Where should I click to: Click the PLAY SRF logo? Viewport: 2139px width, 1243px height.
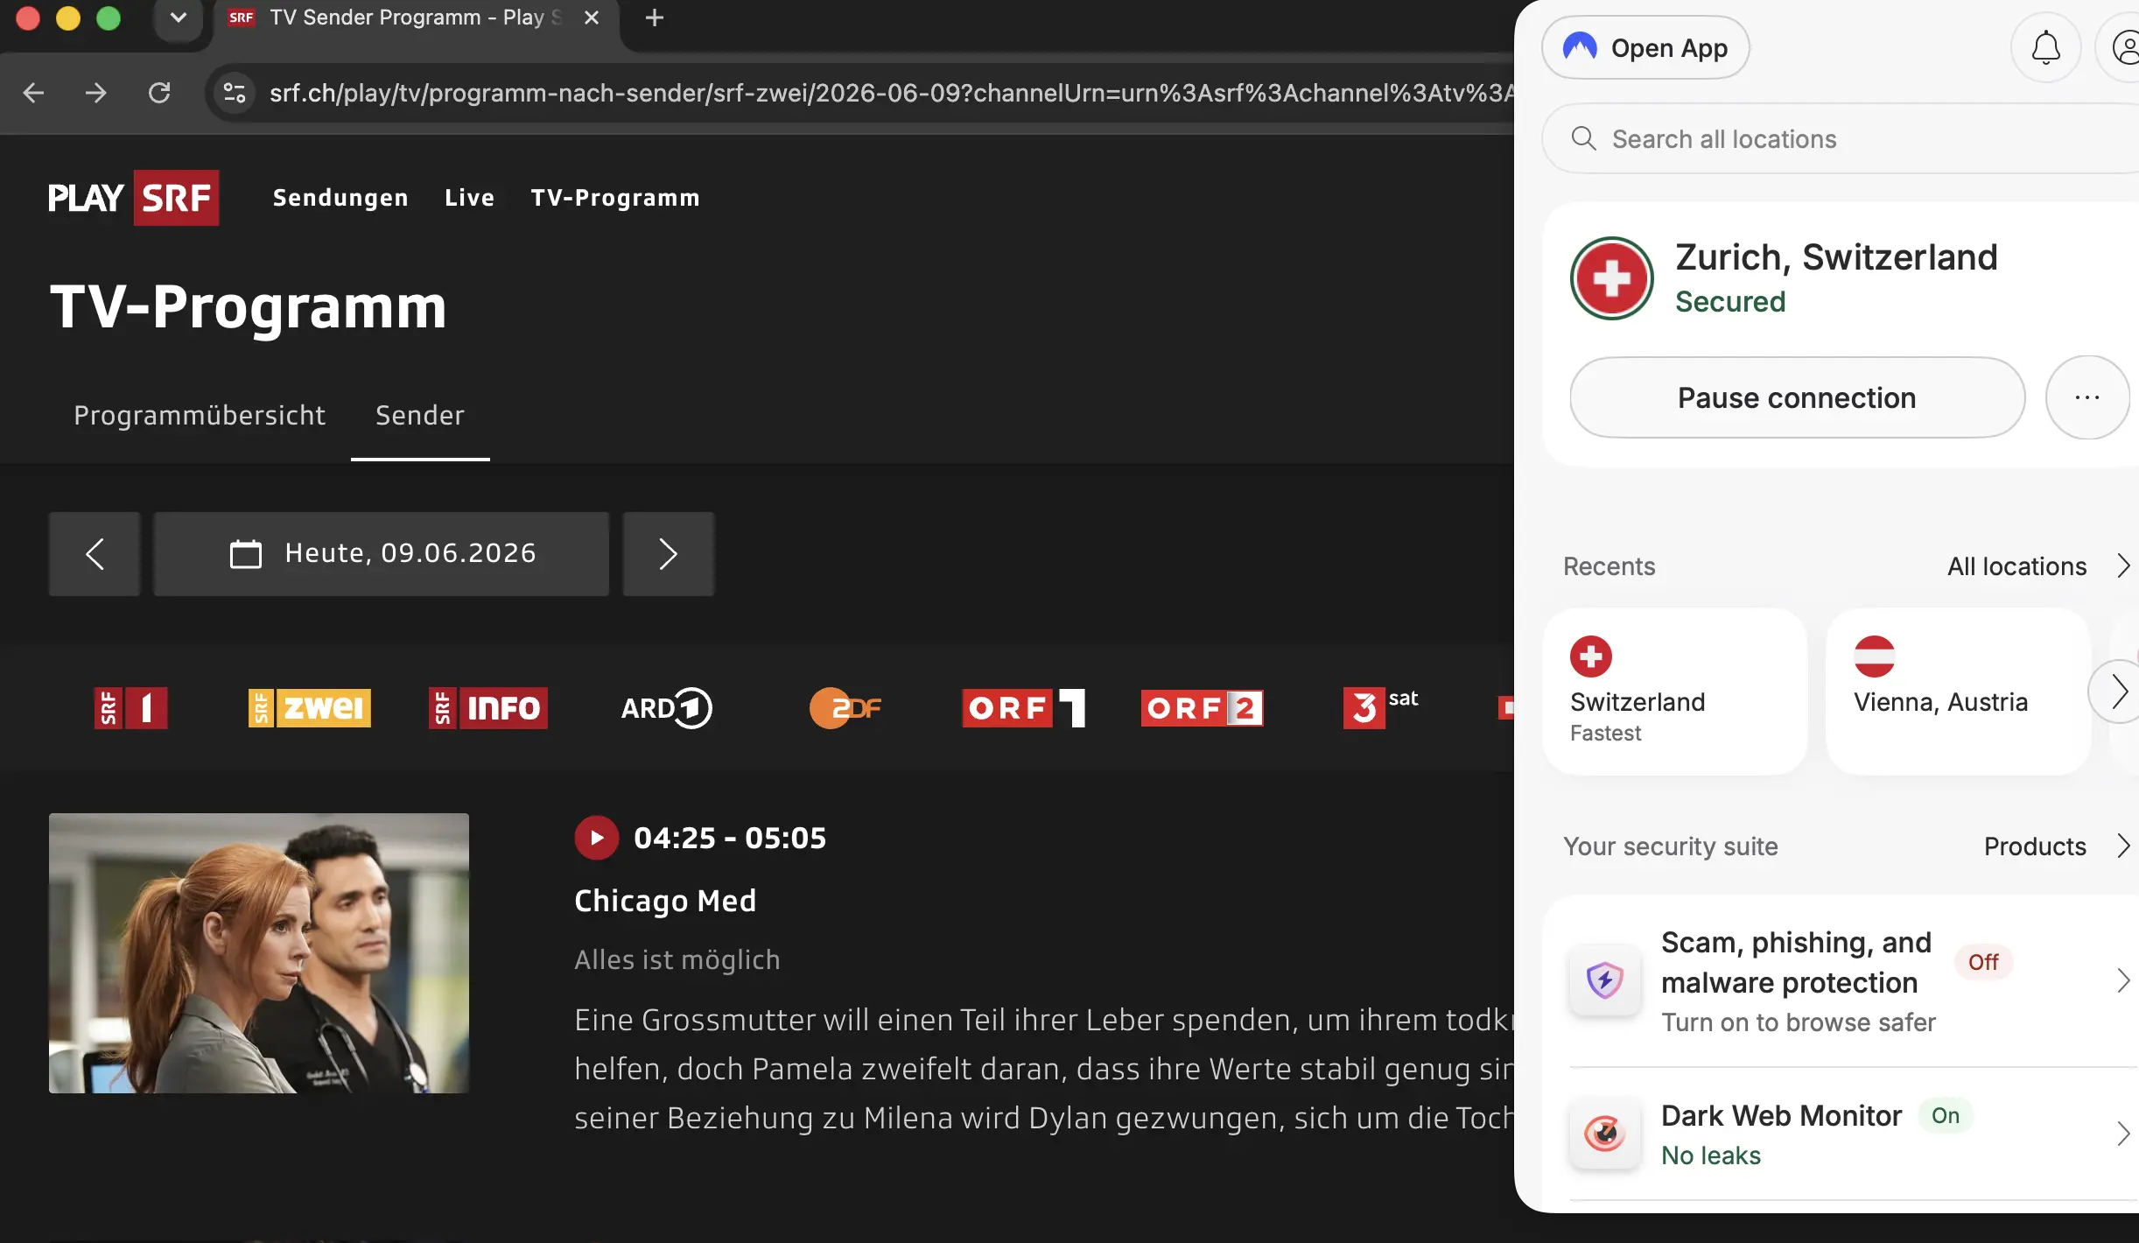click(x=133, y=198)
